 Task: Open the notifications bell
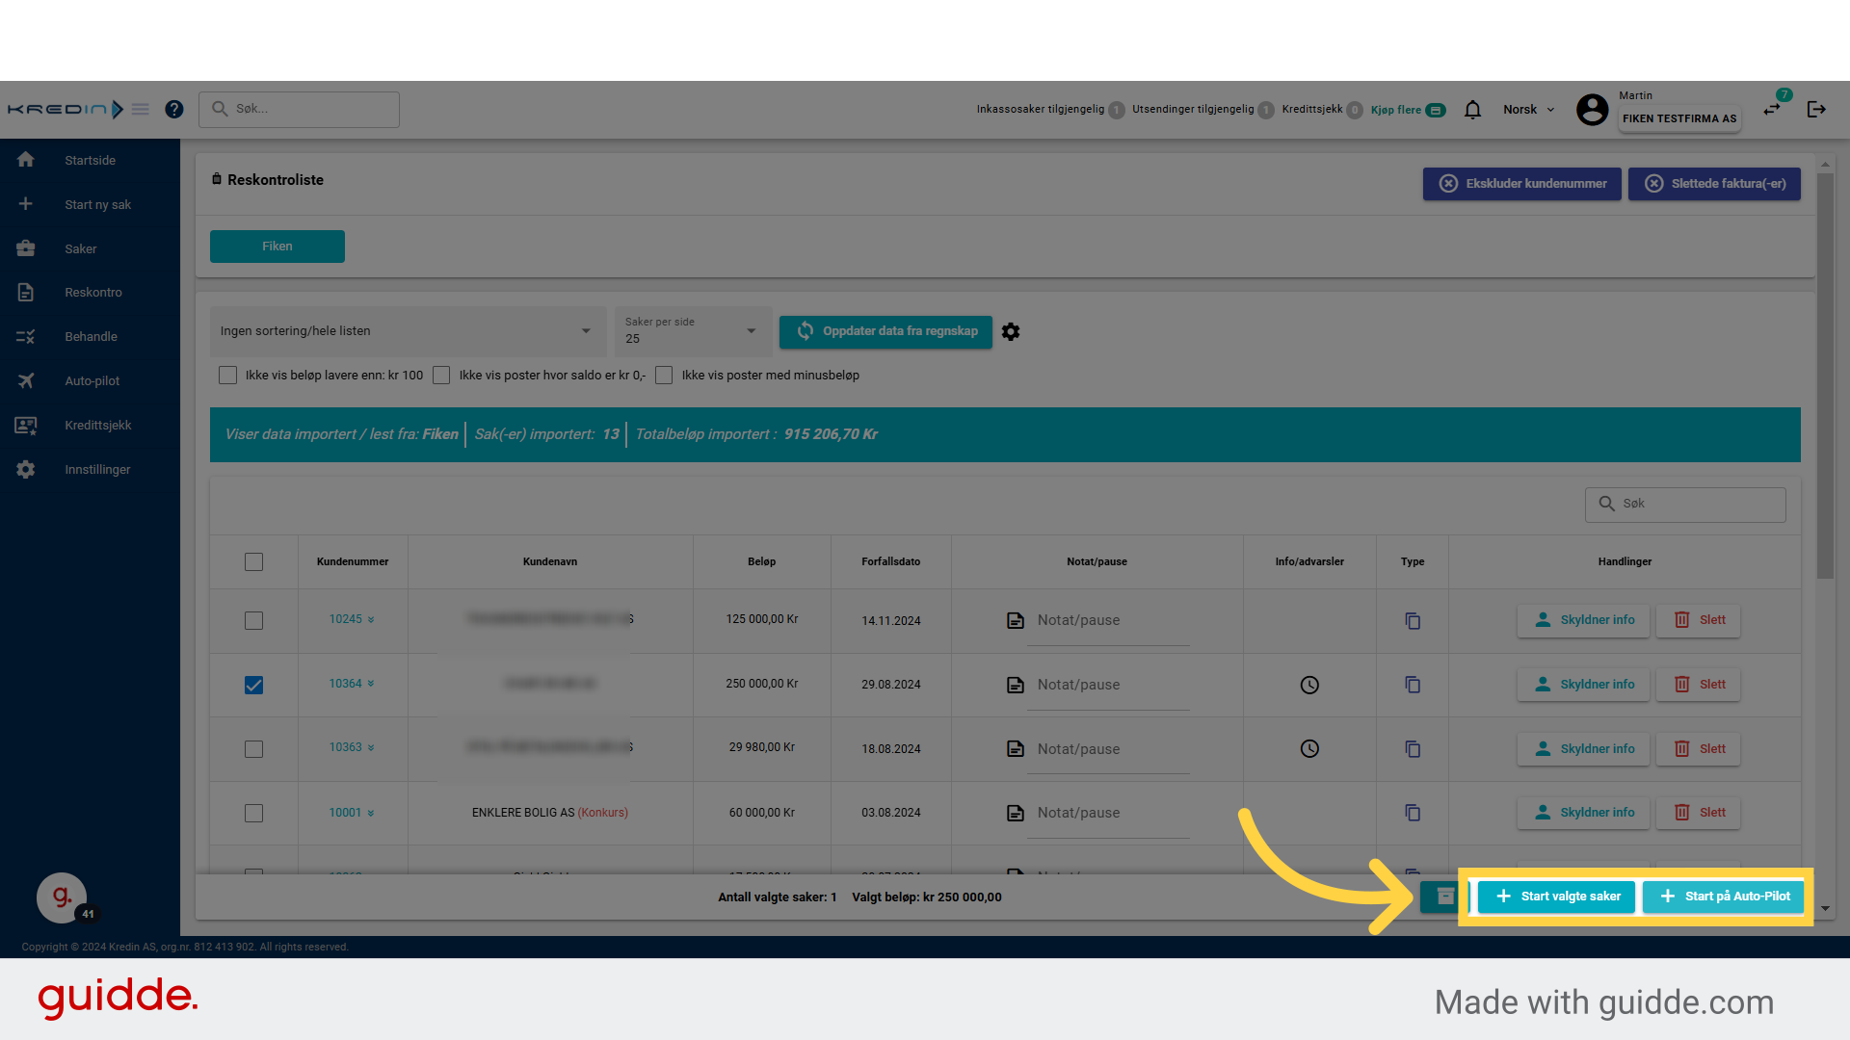click(x=1472, y=110)
